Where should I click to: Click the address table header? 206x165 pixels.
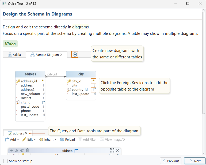point(30,74)
